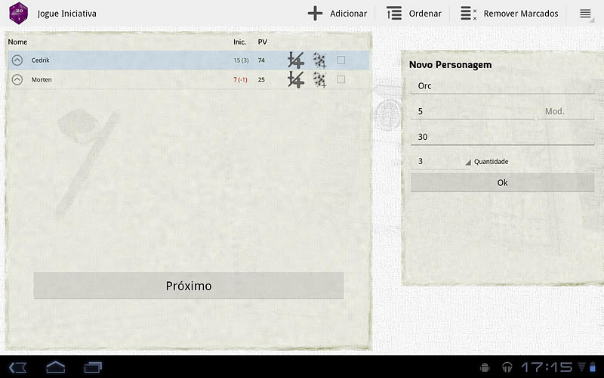Click the initiative field containing 5
Image resolution: width=604 pixels, height=378 pixels.
[x=473, y=111]
